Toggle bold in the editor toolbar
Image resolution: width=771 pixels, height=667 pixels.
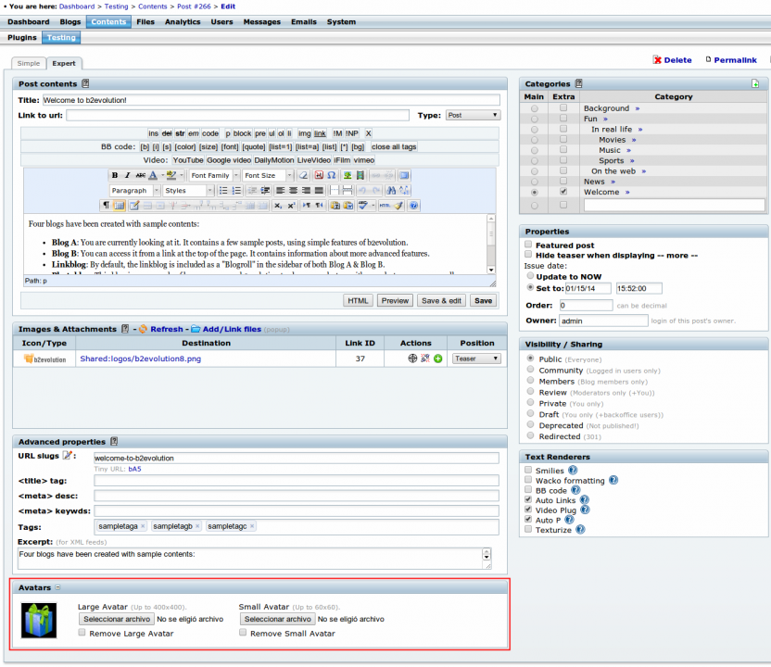[115, 175]
